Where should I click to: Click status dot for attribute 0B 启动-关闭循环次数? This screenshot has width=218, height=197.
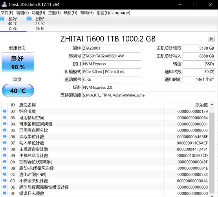(x=5, y=168)
